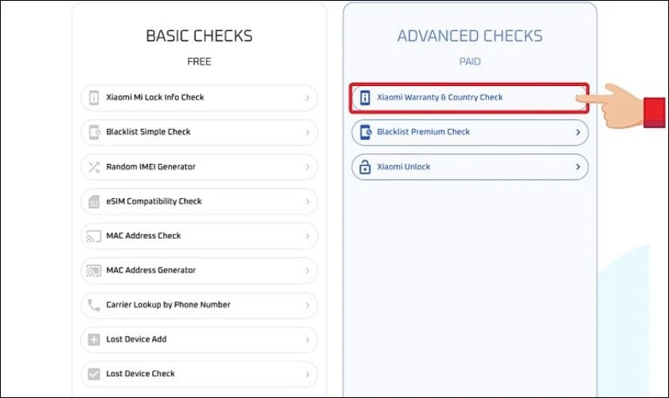Click chevron on Xiaomi Mi Lock Info row

point(307,98)
